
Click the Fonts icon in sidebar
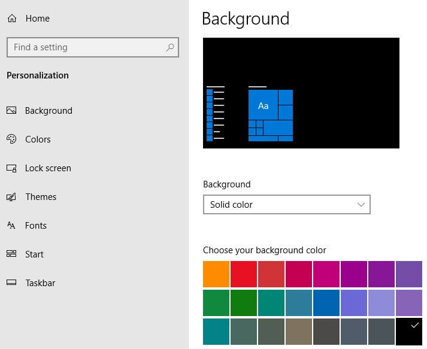(11, 226)
